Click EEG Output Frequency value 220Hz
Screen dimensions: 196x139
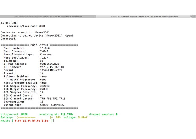point(44,89)
